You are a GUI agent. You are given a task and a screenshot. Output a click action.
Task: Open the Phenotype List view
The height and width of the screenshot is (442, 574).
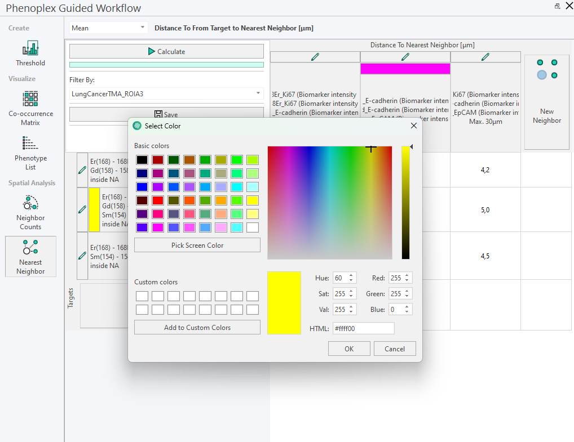30,153
